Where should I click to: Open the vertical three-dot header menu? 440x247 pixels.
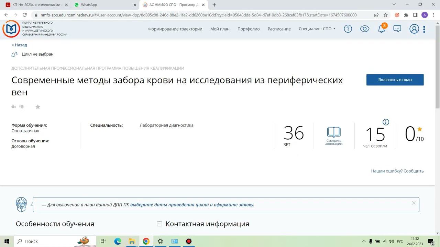pyautogui.click(x=424, y=29)
